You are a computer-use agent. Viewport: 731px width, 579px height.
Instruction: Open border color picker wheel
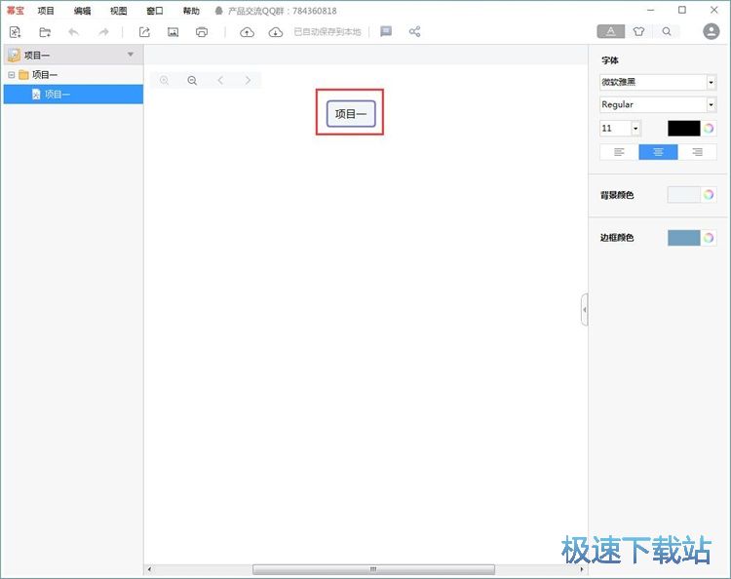709,238
